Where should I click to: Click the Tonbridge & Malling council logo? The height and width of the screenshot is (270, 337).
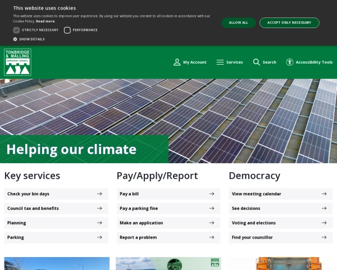(x=17, y=62)
